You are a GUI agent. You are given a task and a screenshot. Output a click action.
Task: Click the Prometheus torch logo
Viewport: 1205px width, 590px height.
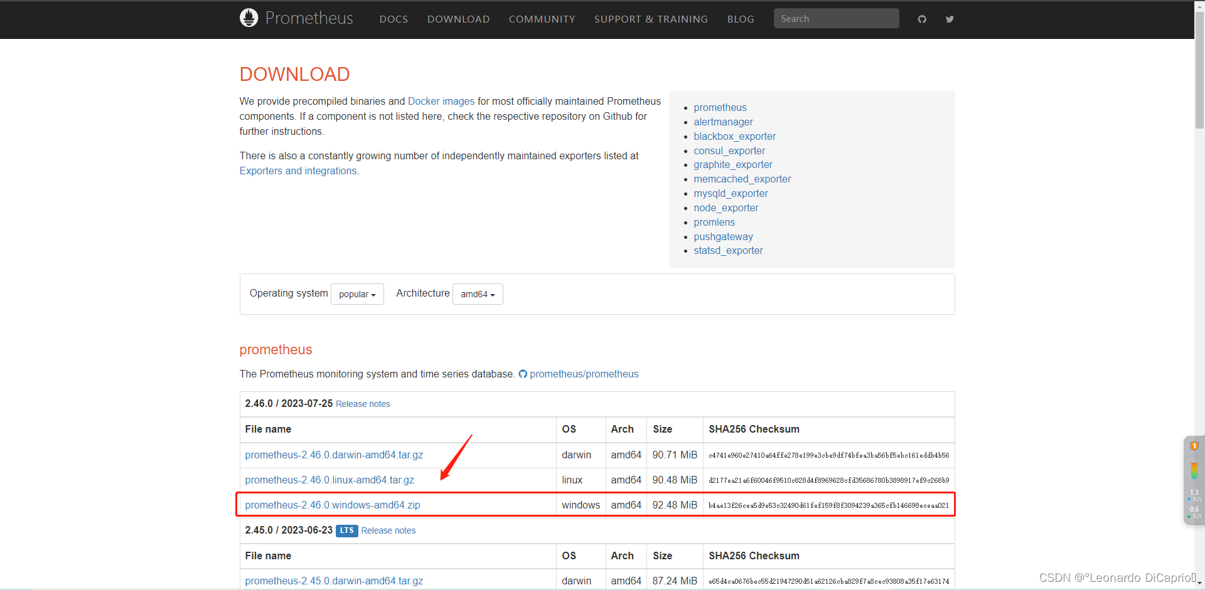pos(249,18)
